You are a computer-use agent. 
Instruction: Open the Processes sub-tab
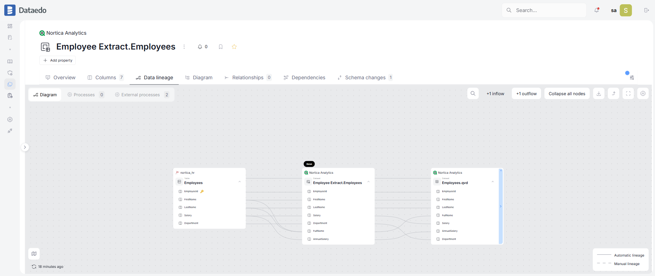pyautogui.click(x=86, y=95)
